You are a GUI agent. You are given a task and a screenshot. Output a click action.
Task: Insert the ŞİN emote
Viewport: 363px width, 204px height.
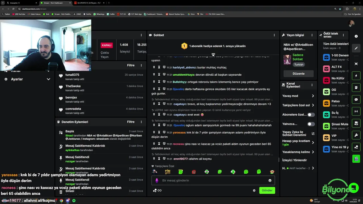[x=168, y=172]
